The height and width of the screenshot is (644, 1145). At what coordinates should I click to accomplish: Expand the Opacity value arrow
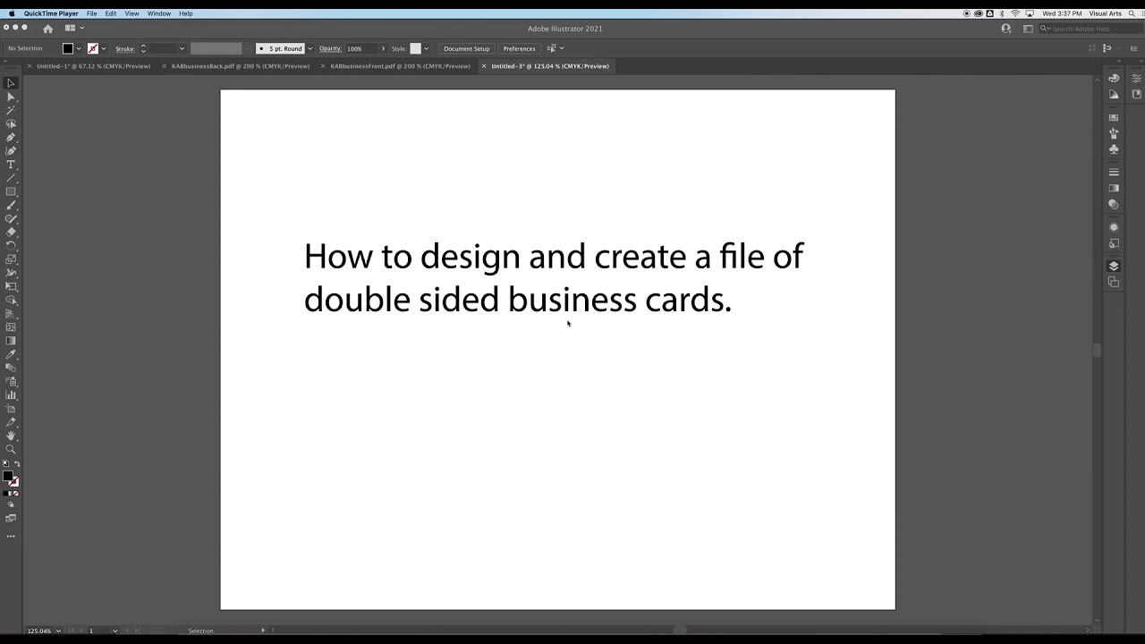pos(383,48)
